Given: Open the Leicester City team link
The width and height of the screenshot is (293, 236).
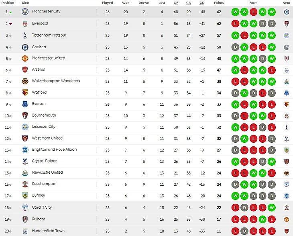Looking at the screenshot, I should pos(44,127).
